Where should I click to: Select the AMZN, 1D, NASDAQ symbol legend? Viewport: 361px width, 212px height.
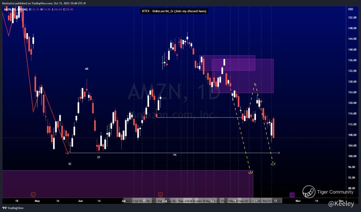click(x=16, y=9)
